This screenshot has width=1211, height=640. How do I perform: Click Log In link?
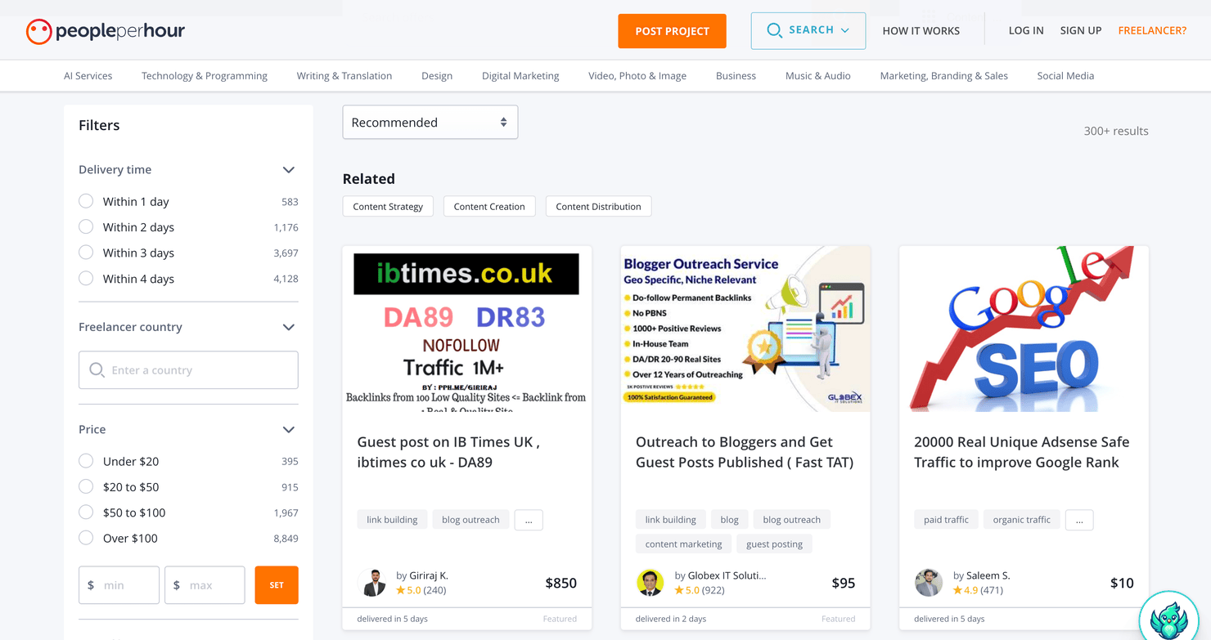1026,31
